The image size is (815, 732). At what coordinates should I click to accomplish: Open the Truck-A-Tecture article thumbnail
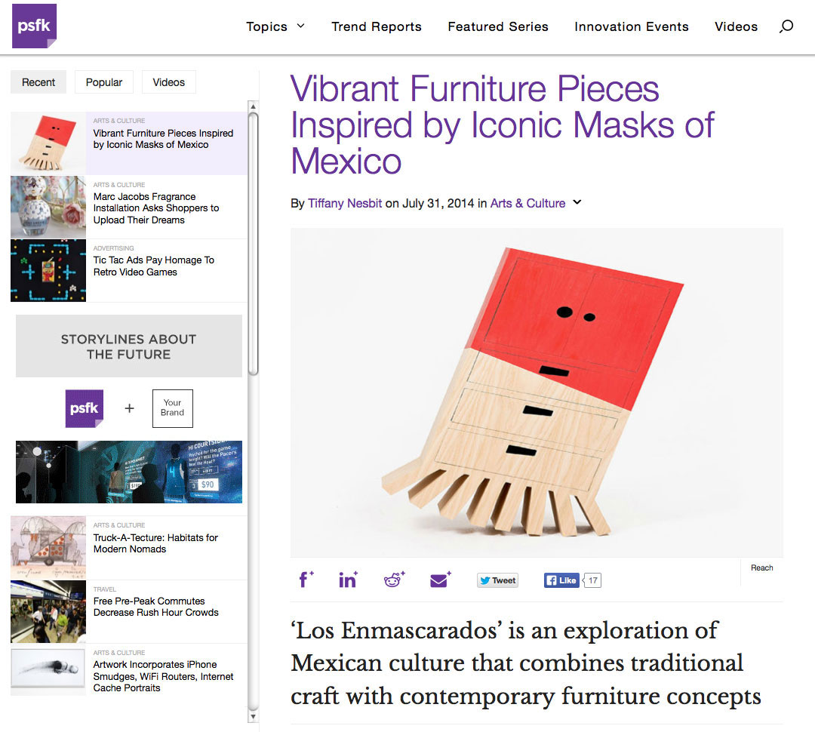(x=48, y=547)
